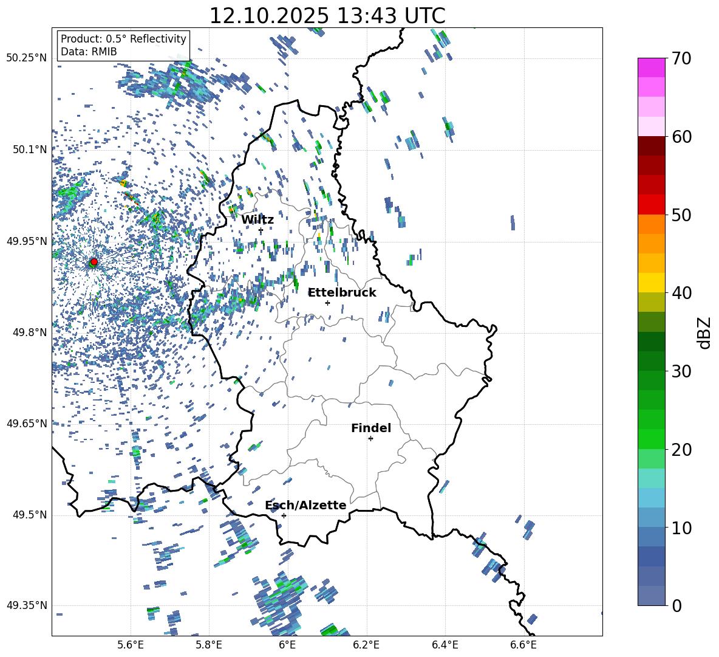Click the dBZ colorbar axis label
The image size is (719, 657).
point(704,332)
